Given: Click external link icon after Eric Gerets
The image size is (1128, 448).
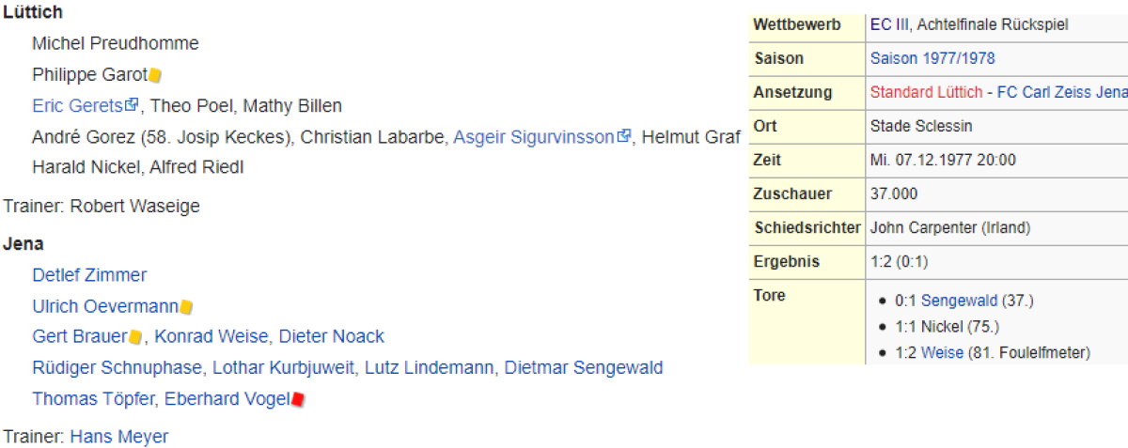Looking at the screenshot, I should click(x=133, y=105).
